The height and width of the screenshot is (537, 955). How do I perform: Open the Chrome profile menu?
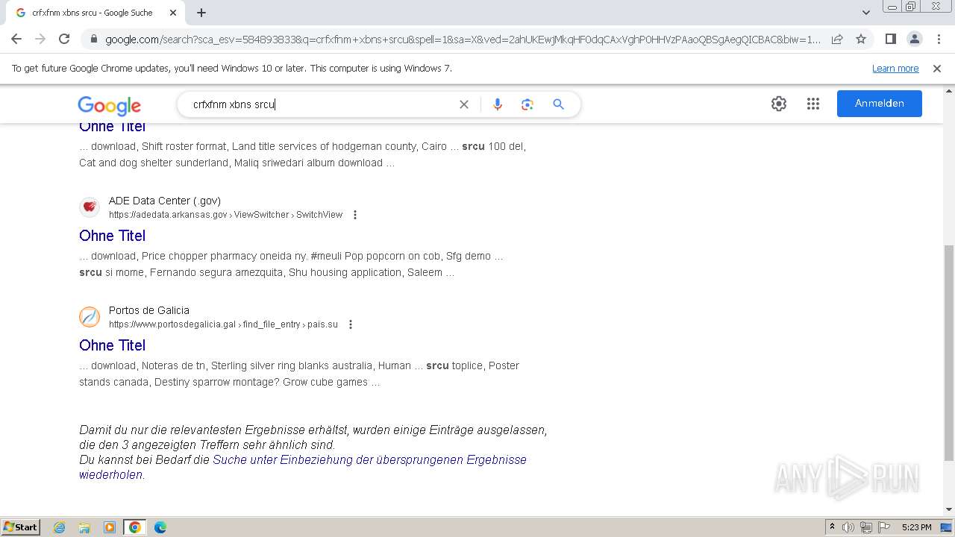pos(914,39)
